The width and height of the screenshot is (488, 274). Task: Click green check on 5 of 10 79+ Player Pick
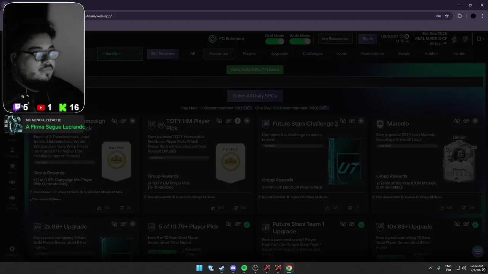point(247,225)
